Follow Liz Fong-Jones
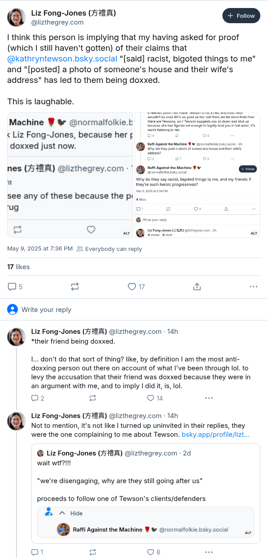 241,16
